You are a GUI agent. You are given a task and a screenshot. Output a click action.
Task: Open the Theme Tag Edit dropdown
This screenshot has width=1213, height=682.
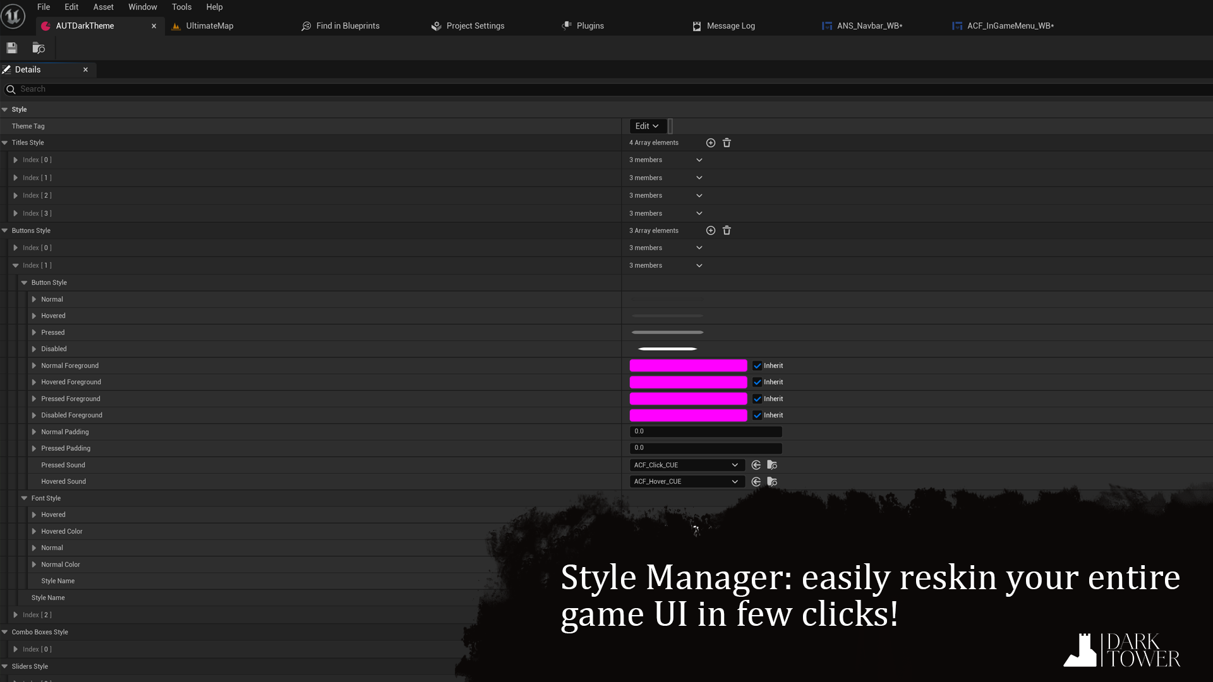(x=646, y=126)
